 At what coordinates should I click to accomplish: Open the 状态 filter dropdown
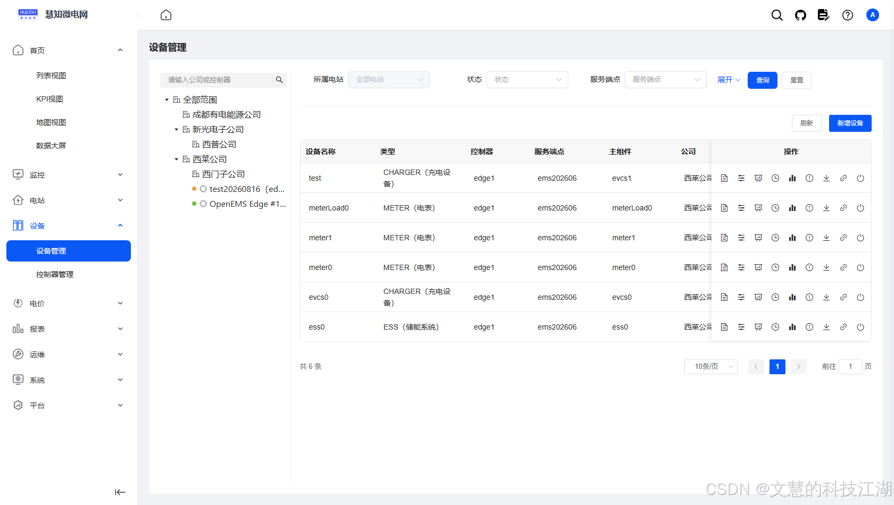pyautogui.click(x=527, y=80)
